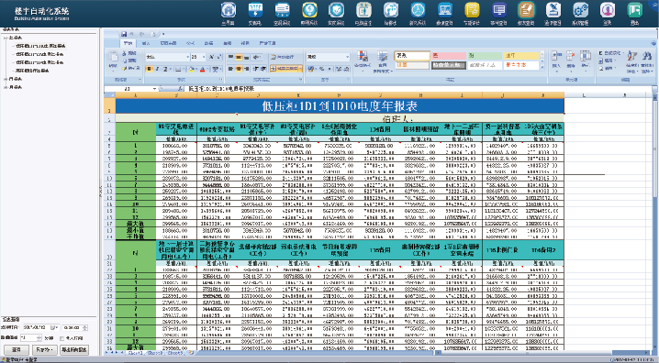Select the last report under the first tree node
The image size is (659, 363).
[32, 71]
